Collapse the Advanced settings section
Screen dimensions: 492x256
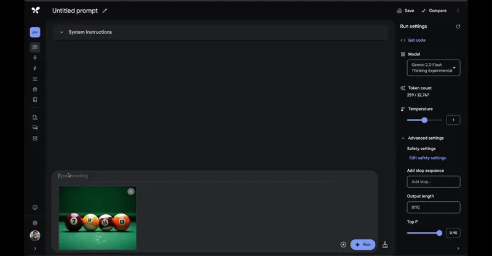coord(403,138)
